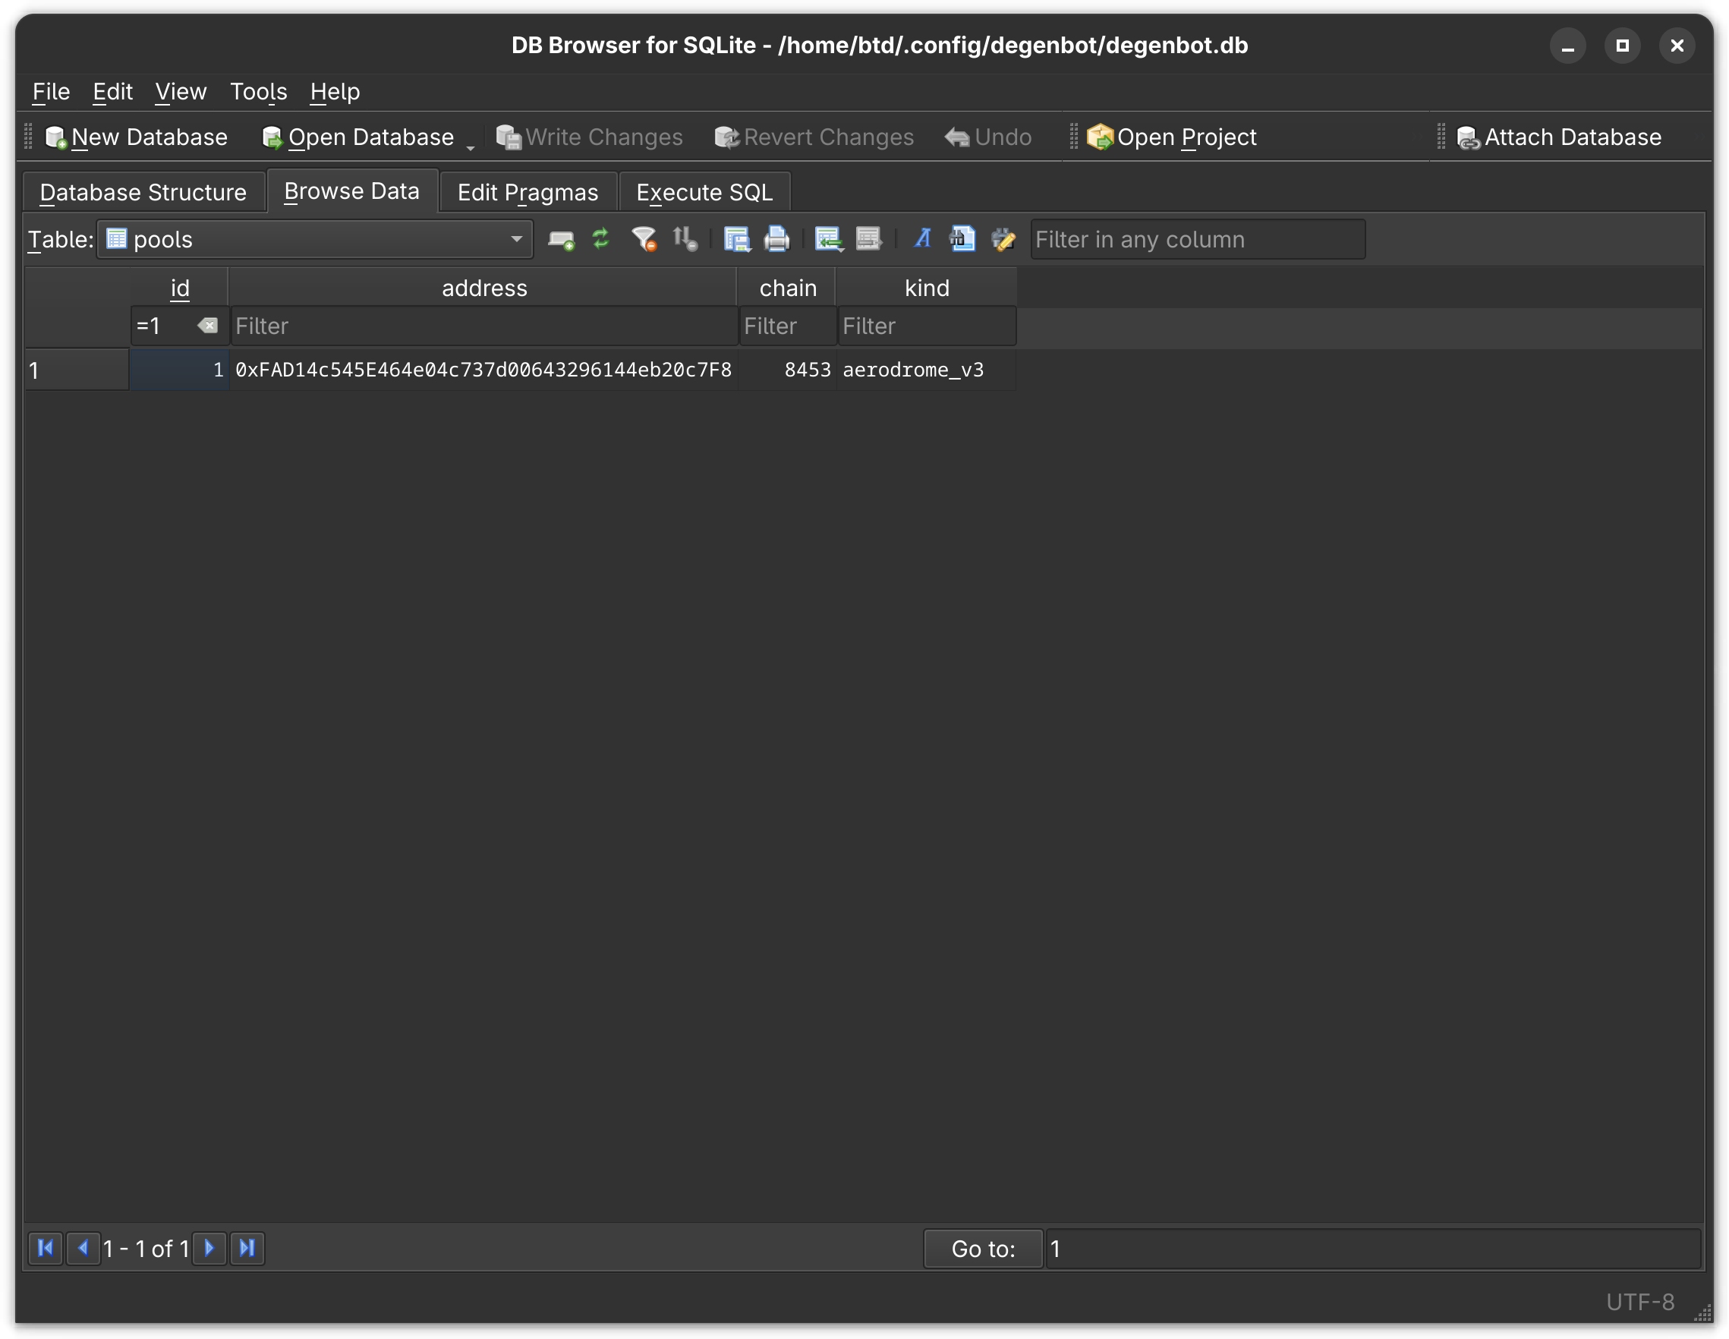Click the Attach Database button
The height and width of the screenshot is (1339, 1729).
[x=1559, y=137]
